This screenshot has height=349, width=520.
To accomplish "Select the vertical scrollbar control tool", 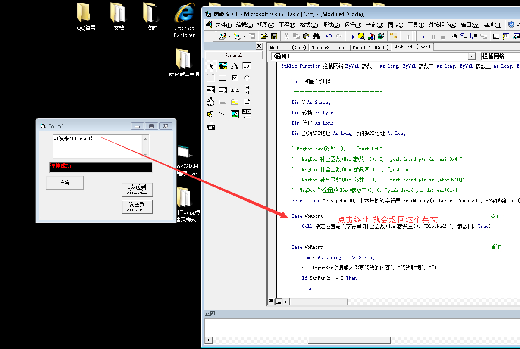I will pyautogui.click(x=247, y=90).
